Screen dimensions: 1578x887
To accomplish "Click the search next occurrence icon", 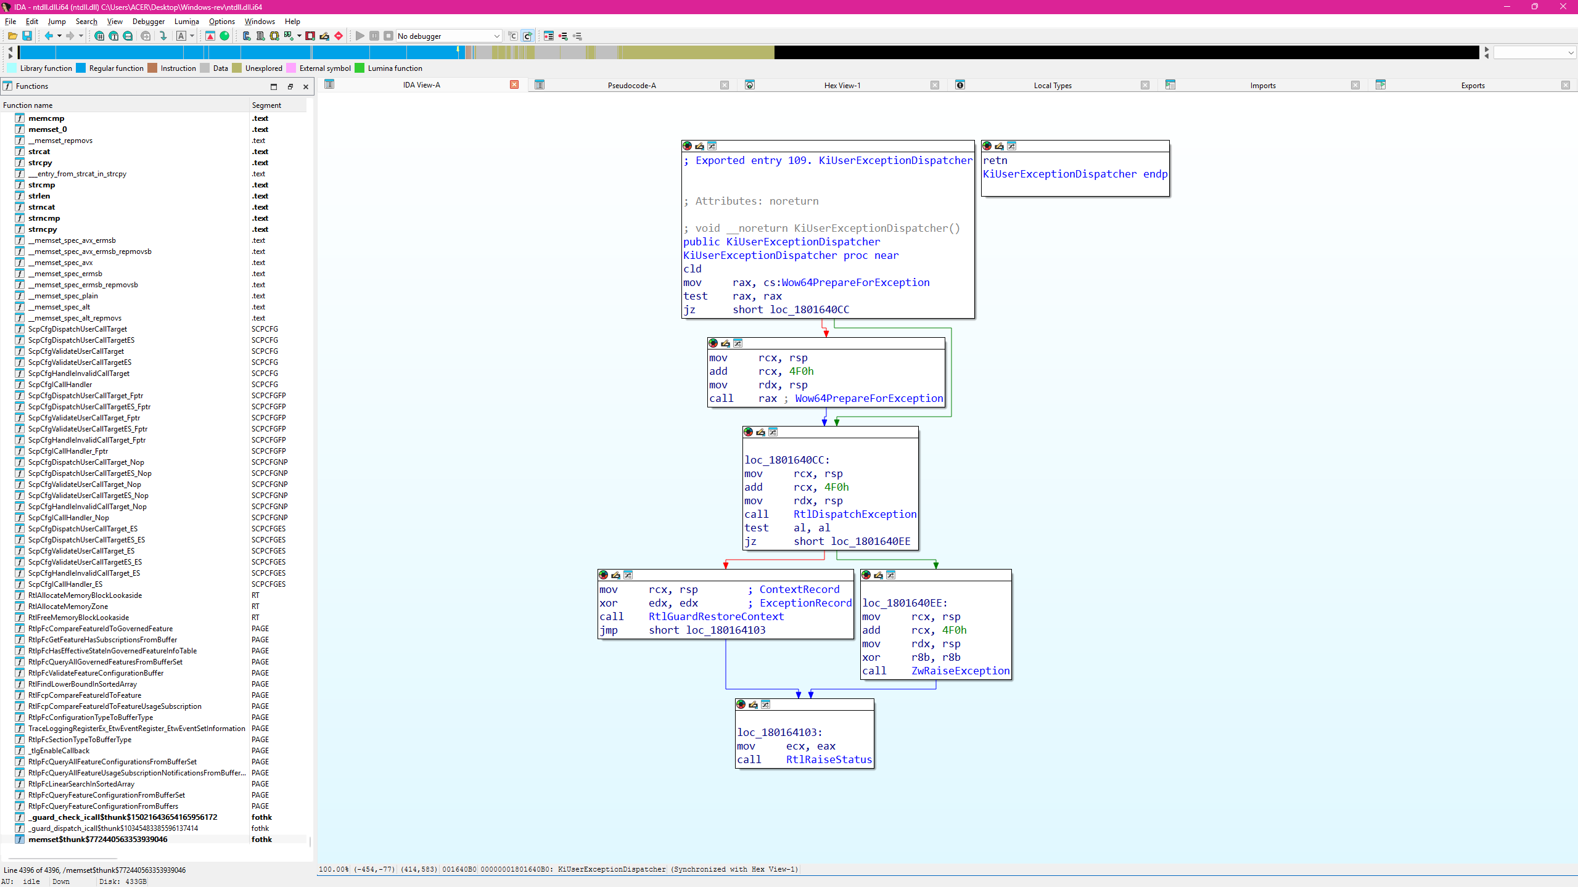I will tap(146, 36).
